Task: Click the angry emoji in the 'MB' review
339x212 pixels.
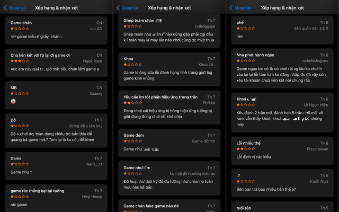Action: (13, 101)
